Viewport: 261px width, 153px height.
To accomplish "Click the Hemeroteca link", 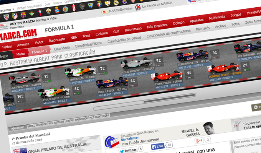I will pyautogui.click(x=17, y=28).
